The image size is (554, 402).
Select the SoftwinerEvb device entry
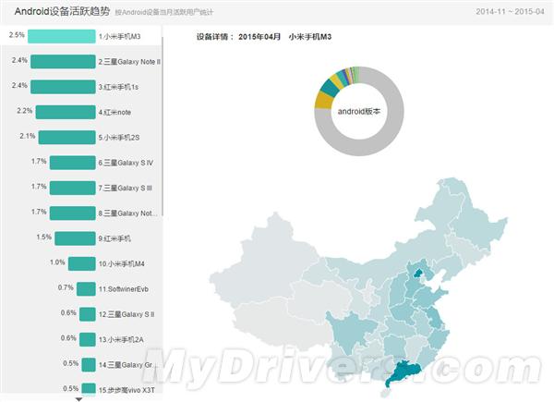pyautogui.click(x=124, y=289)
